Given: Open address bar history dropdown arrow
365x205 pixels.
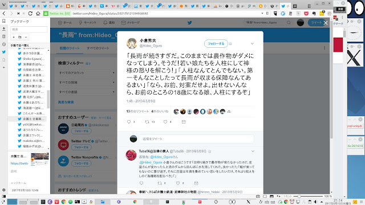Looking at the screenshot, I should tap(262, 14).
